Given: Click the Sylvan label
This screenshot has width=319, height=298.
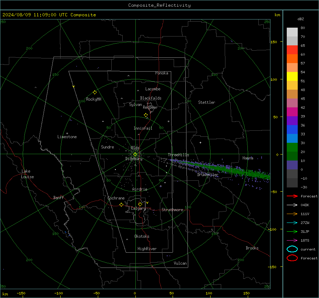Looking at the screenshot, I should tap(135, 105).
